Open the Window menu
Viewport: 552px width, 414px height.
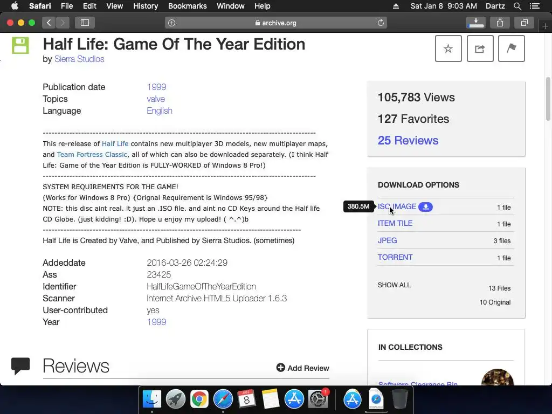click(x=231, y=6)
